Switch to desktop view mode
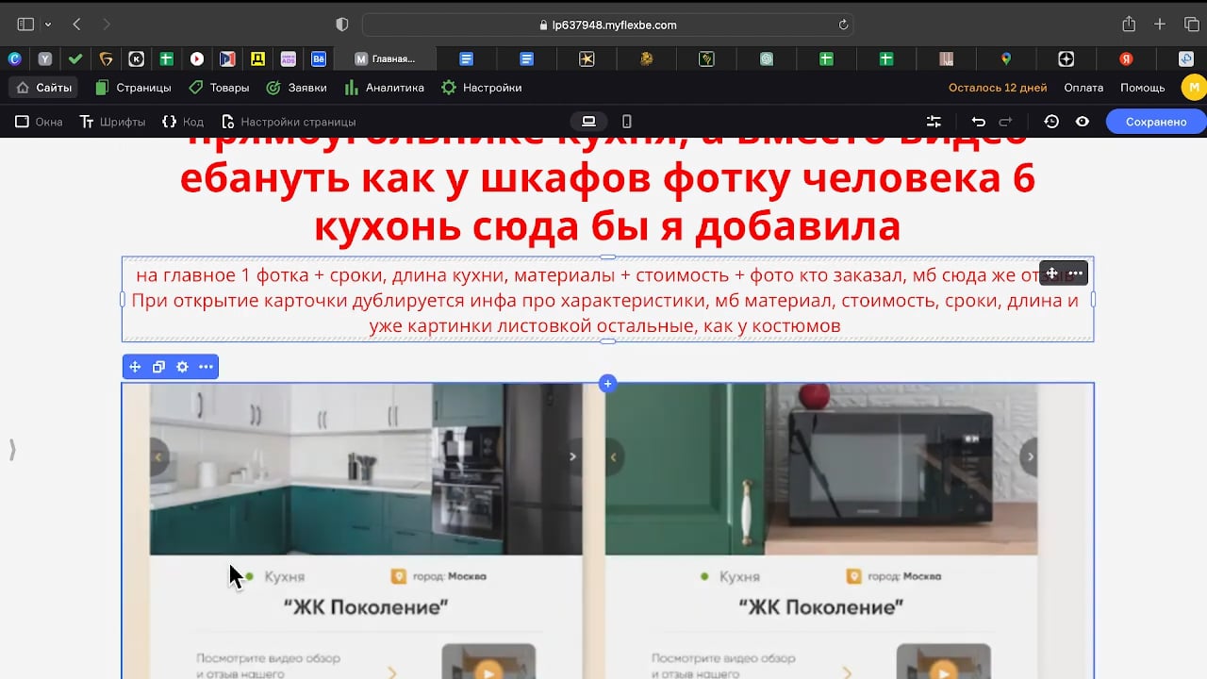The image size is (1207, 679). coord(588,122)
